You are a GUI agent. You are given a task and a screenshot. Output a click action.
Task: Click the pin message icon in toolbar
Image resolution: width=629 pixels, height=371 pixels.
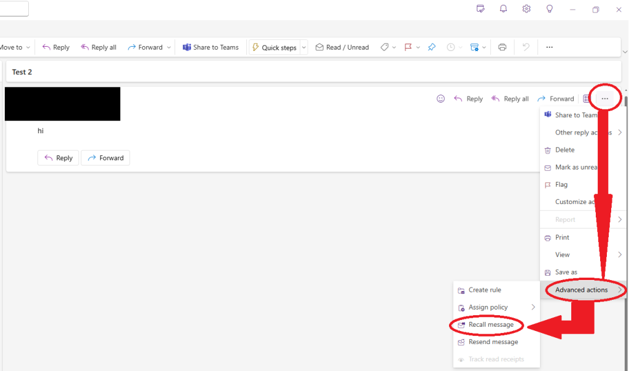click(x=432, y=47)
